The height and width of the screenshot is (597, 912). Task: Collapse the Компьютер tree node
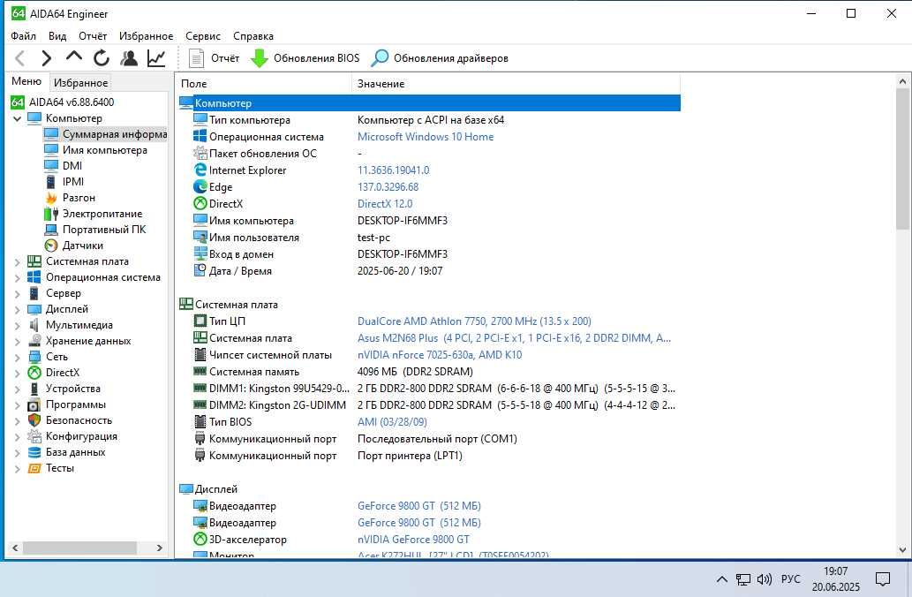(18, 118)
